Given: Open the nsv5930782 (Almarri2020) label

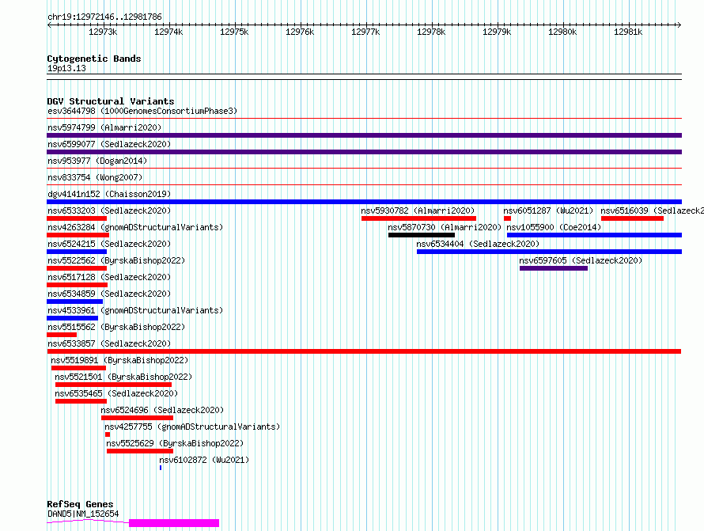Looking at the screenshot, I should [418, 211].
